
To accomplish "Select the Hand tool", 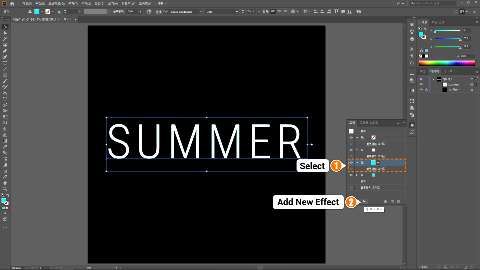I will pyautogui.click(x=5, y=183).
